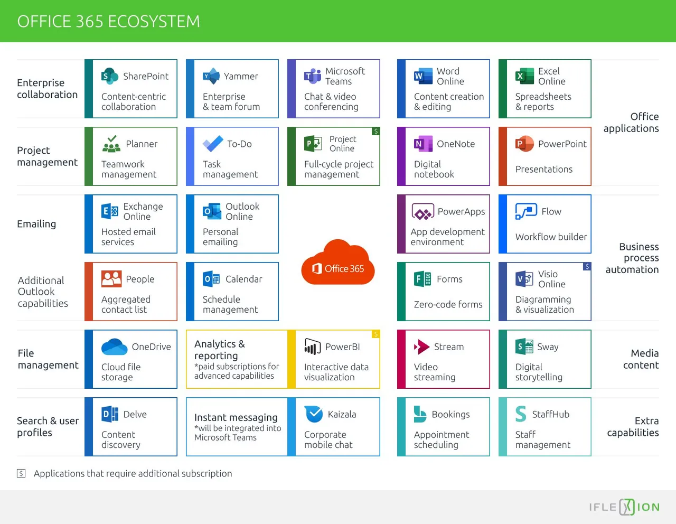Click the Visio Online icon
Screen dimensions: 676x524
[524, 279]
